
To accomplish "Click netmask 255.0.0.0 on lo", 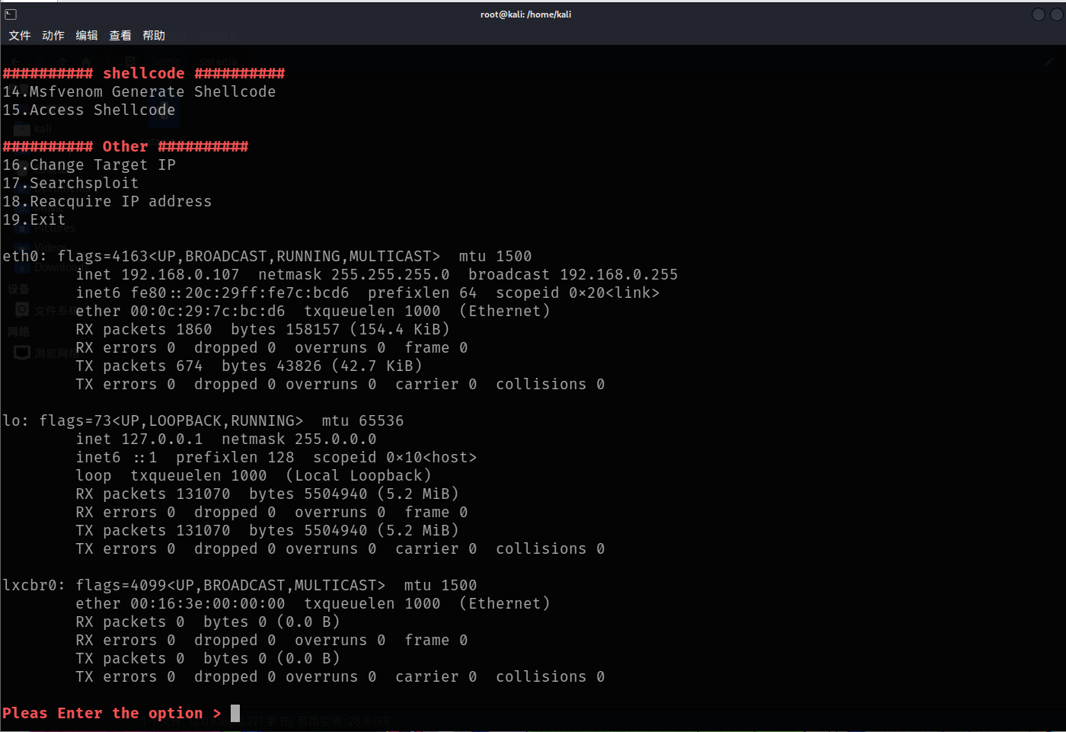I will pos(336,439).
